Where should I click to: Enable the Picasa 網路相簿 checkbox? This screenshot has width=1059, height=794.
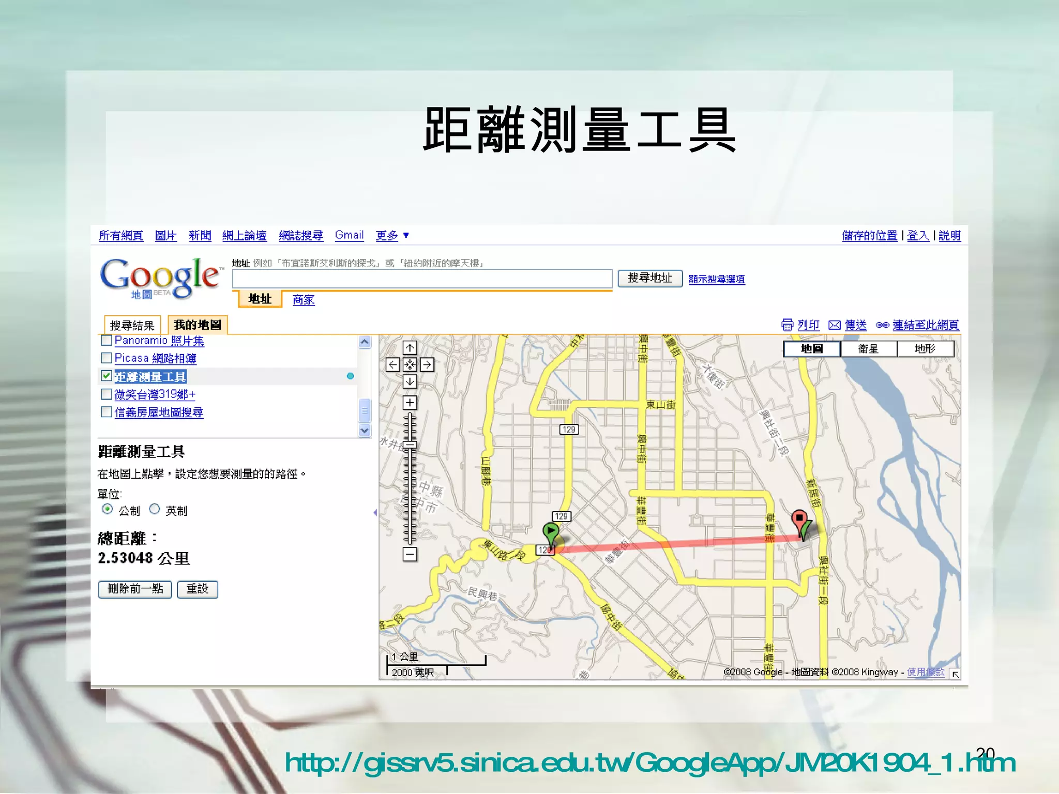pyautogui.click(x=107, y=358)
